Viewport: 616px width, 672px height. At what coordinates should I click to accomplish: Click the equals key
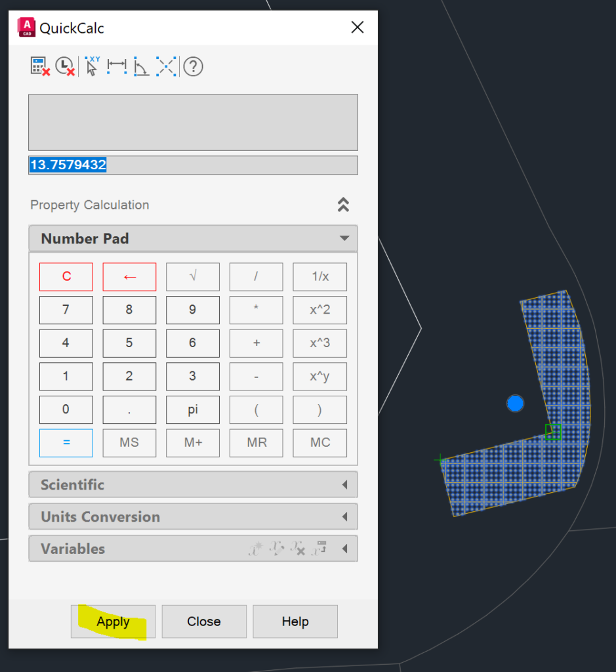(x=66, y=443)
